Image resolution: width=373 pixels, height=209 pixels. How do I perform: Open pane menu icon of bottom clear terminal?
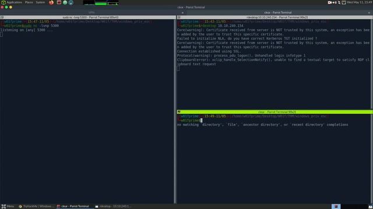point(179,112)
